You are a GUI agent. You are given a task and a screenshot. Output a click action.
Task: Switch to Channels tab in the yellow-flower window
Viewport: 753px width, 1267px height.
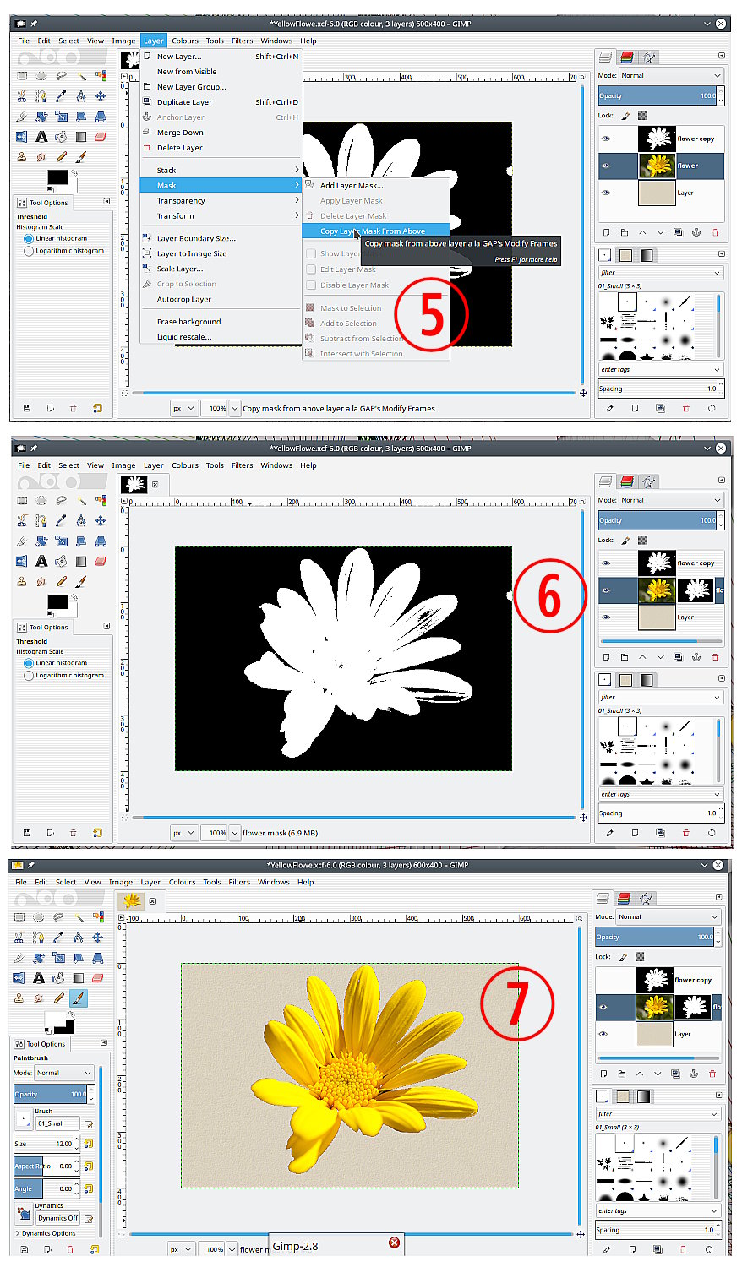click(x=624, y=899)
